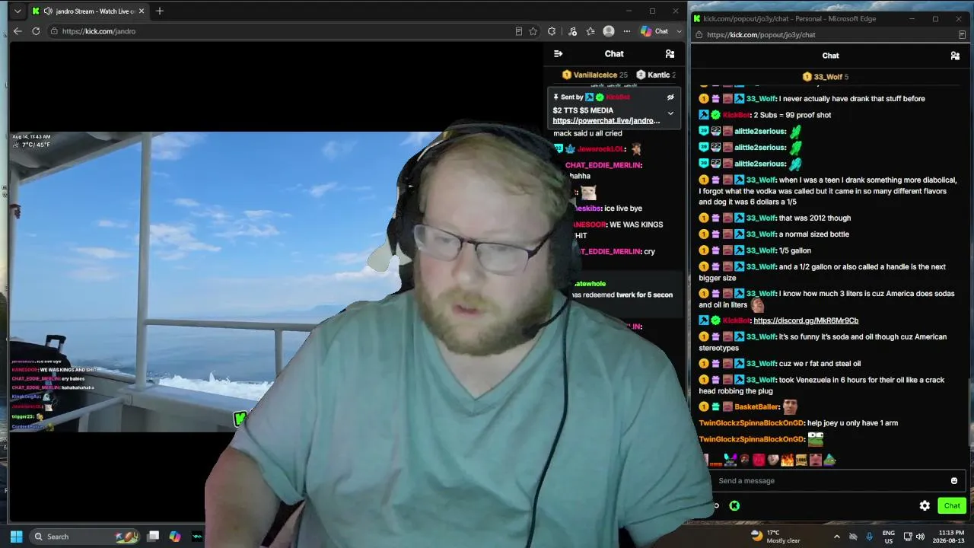The width and height of the screenshot is (974, 548).
Task: Click the 'mack said u all cried' message
Action: [x=587, y=133]
